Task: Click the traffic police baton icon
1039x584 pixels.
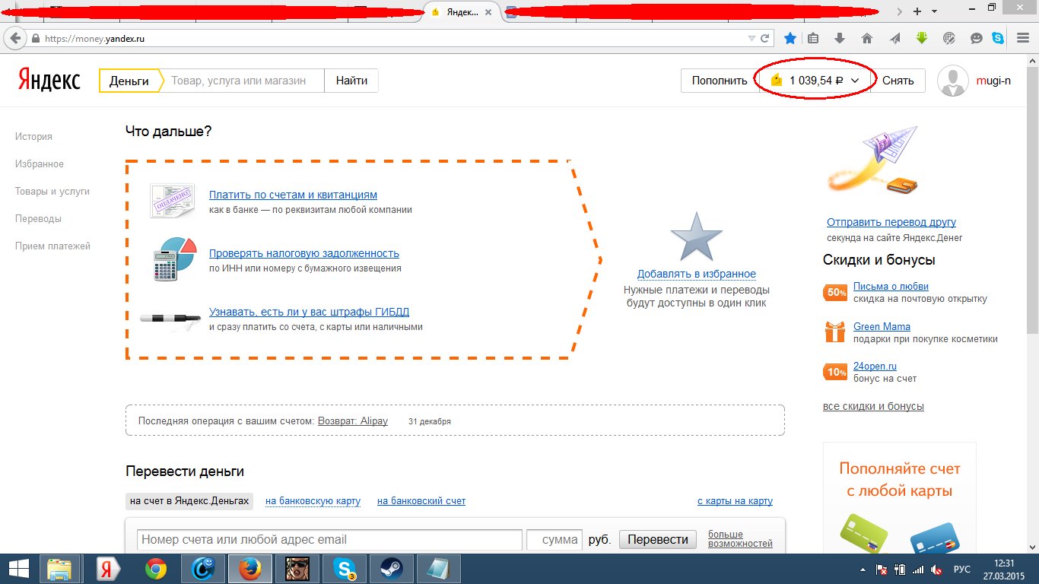Action: click(172, 319)
